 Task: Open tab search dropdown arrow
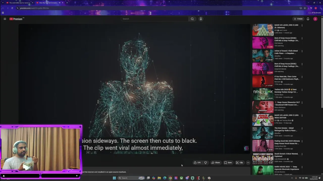[2, 3]
